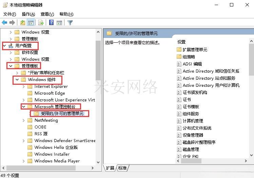This screenshot has height=178, width=254.
Task: Open the 文件(F) menu
Action: click(x=10, y=14)
